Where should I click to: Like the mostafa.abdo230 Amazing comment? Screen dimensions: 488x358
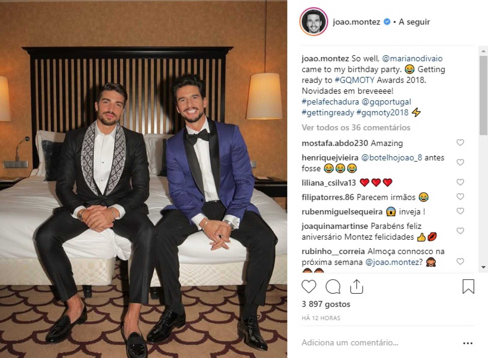pos(460,143)
